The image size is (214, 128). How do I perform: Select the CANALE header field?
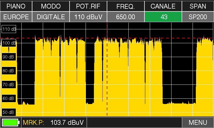[163, 6]
